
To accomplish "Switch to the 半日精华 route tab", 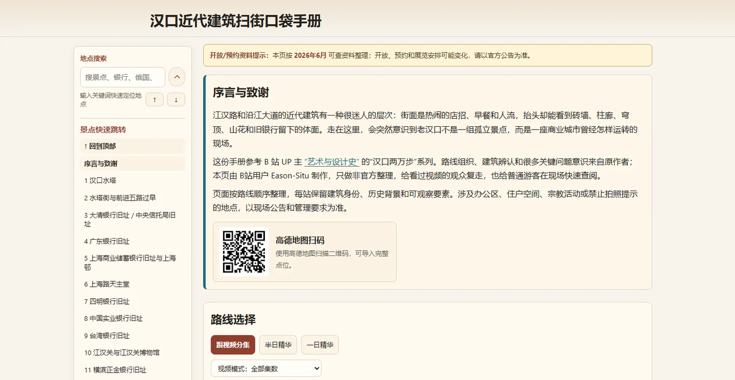I will click(x=278, y=345).
